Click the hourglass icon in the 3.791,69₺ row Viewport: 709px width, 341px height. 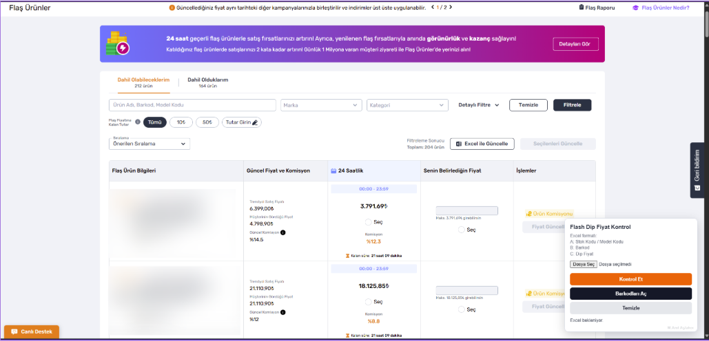[348, 256]
